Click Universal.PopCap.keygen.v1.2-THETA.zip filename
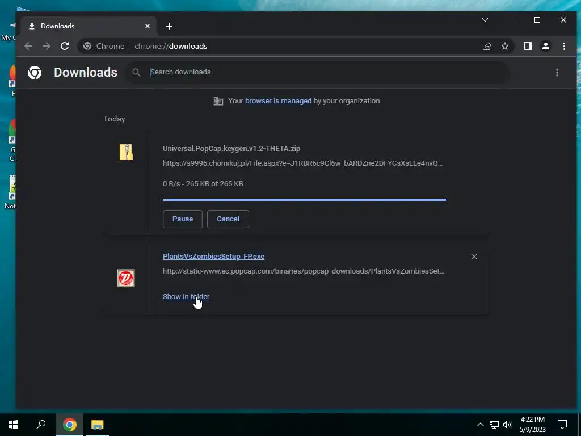This screenshot has height=436, width=581. click(231, 149)
